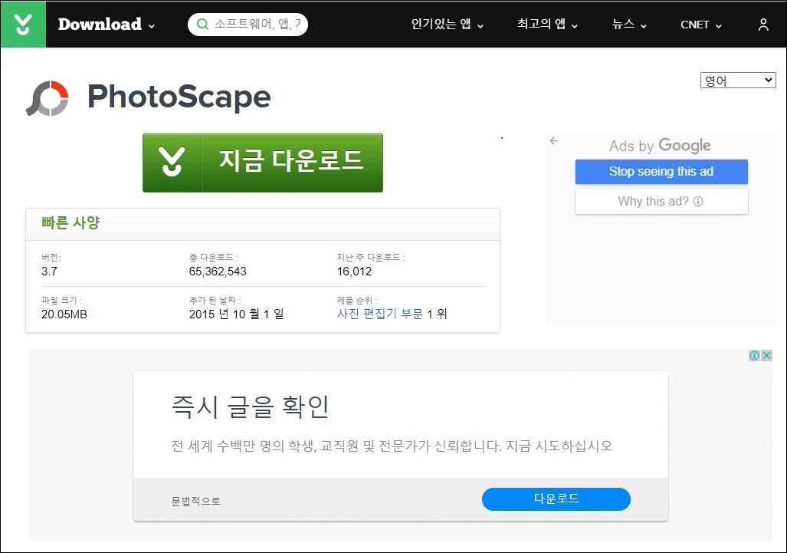Click the blue 다운로드 ad button
787x553 pixels.
(556, 499)
